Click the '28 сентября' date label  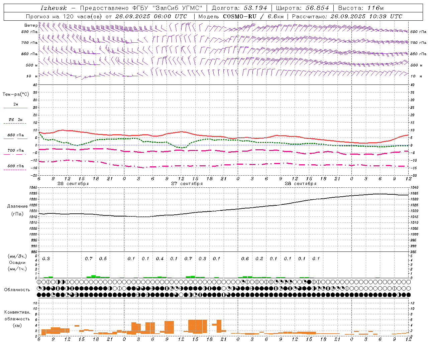click(301, 184)
